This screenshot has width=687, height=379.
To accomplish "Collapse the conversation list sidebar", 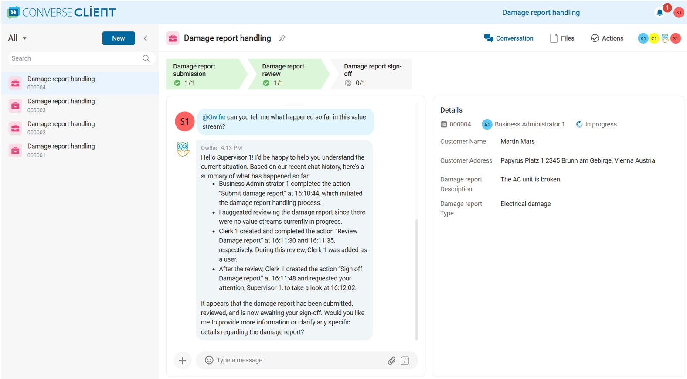I will coord(146,38).
